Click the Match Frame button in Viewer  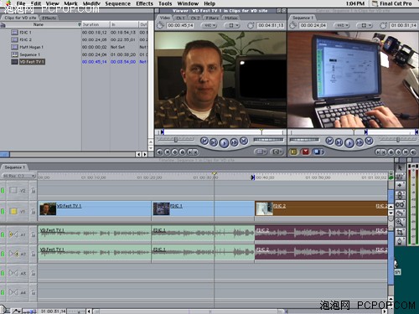click(159, 152)
